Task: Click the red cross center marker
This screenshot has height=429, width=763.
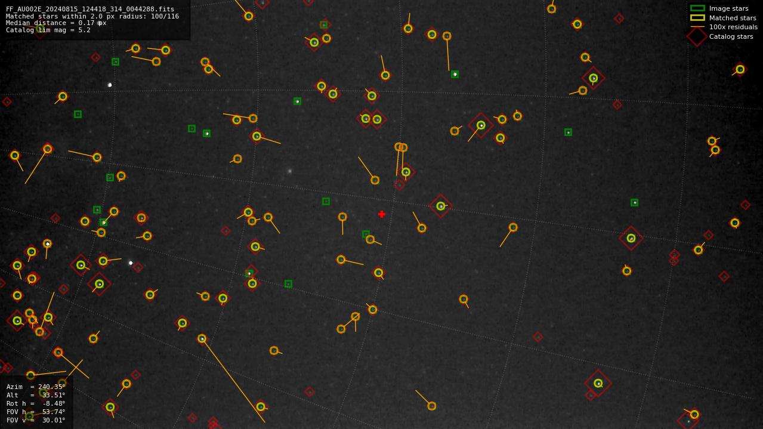Action: (x=382, y=214)
